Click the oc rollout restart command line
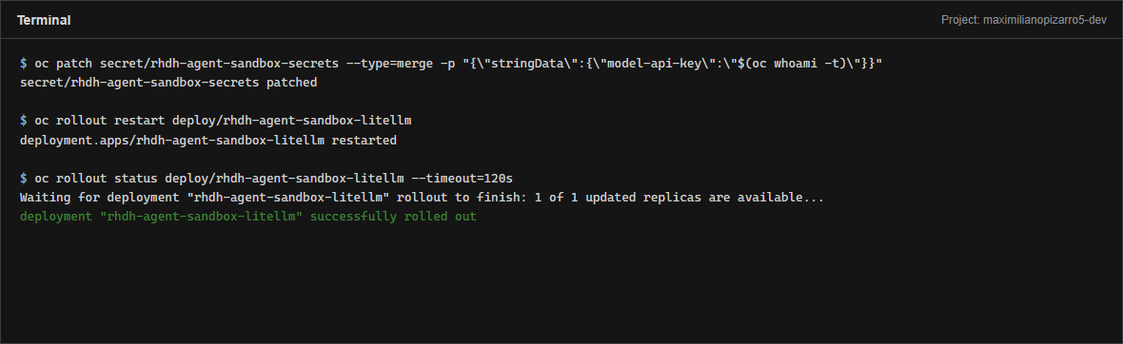The height and width of the screenshot is (344, 1123). (216, 120)
